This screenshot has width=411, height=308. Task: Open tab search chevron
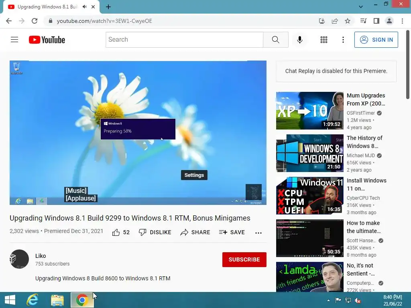pyautogui.click(x=361, y=7)
